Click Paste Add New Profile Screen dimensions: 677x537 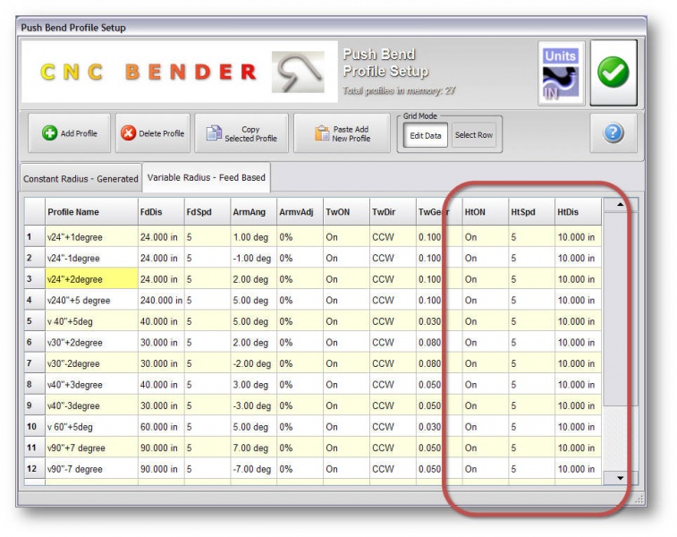point(342,134)
